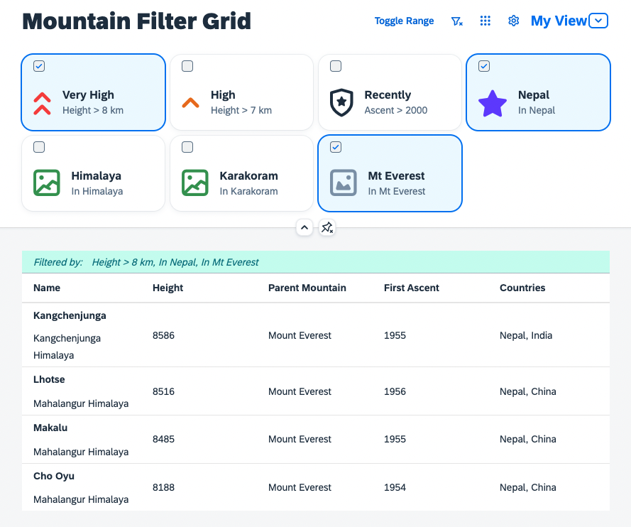Check the Himalaya filter checkbox

pyautogui.click(x=39, y=147)
